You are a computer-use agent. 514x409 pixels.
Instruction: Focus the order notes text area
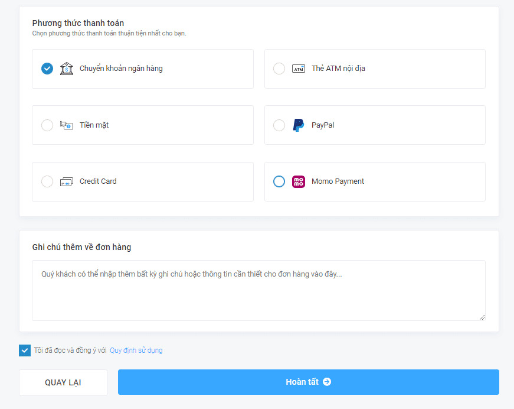258,290
